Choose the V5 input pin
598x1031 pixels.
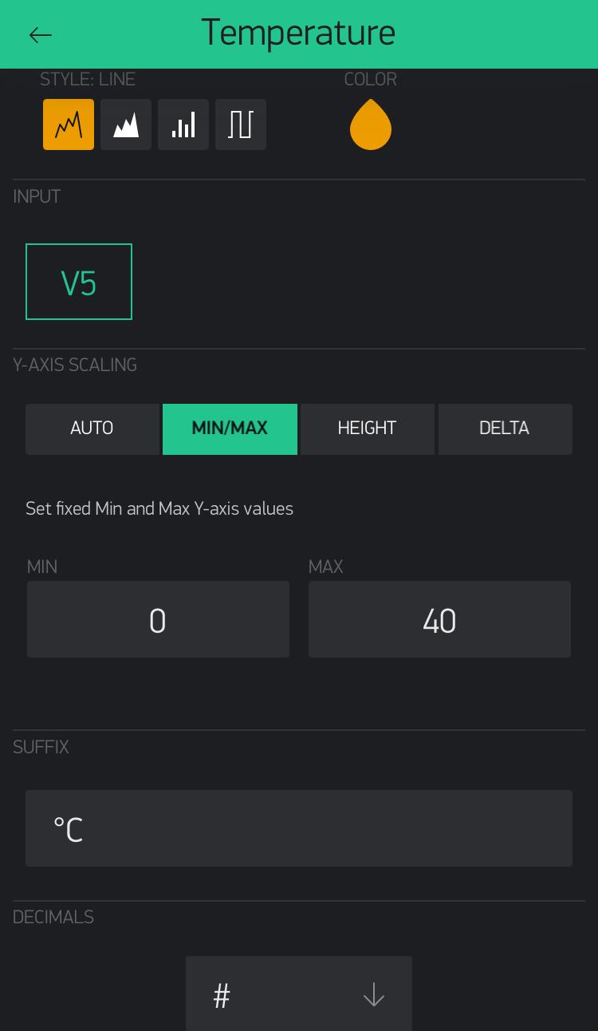(x=79, y=282)
